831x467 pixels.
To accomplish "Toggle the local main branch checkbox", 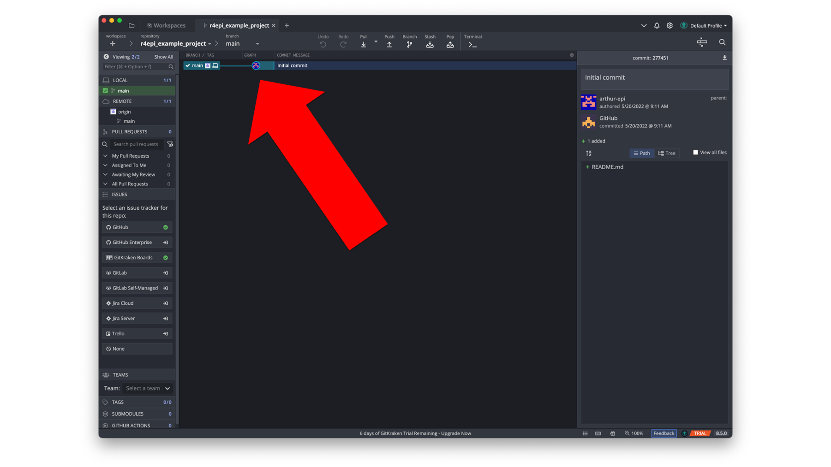I will point(105,91).
